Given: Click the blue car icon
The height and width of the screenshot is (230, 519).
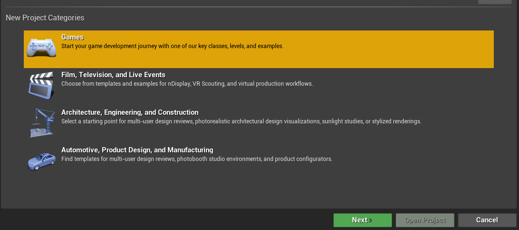Looking at the screenshot, I should 41,161.
